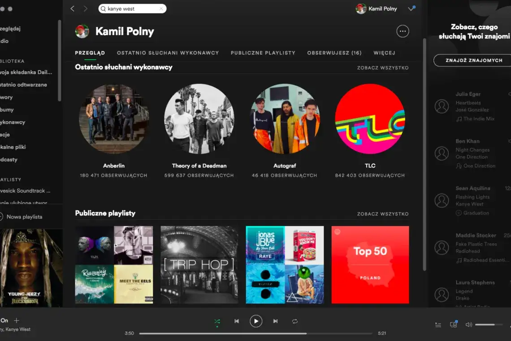Viewport: 511px width, 341px height.
Task: Click the speaker volume icon
Action: coord(468,324)
